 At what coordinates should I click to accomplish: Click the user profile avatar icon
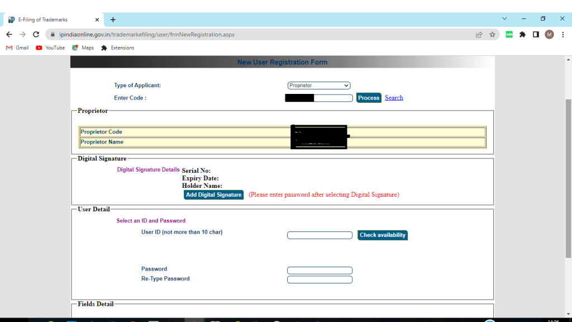[549, 34]
